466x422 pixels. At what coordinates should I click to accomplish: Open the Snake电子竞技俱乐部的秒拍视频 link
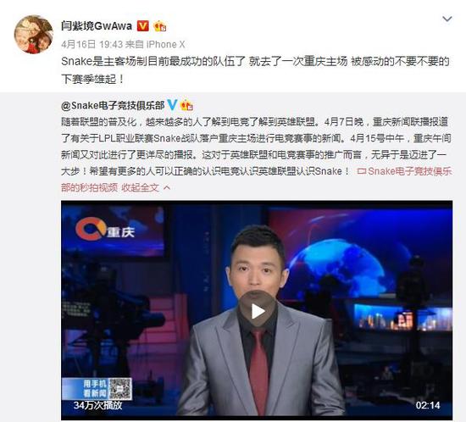tap(257, 180)
